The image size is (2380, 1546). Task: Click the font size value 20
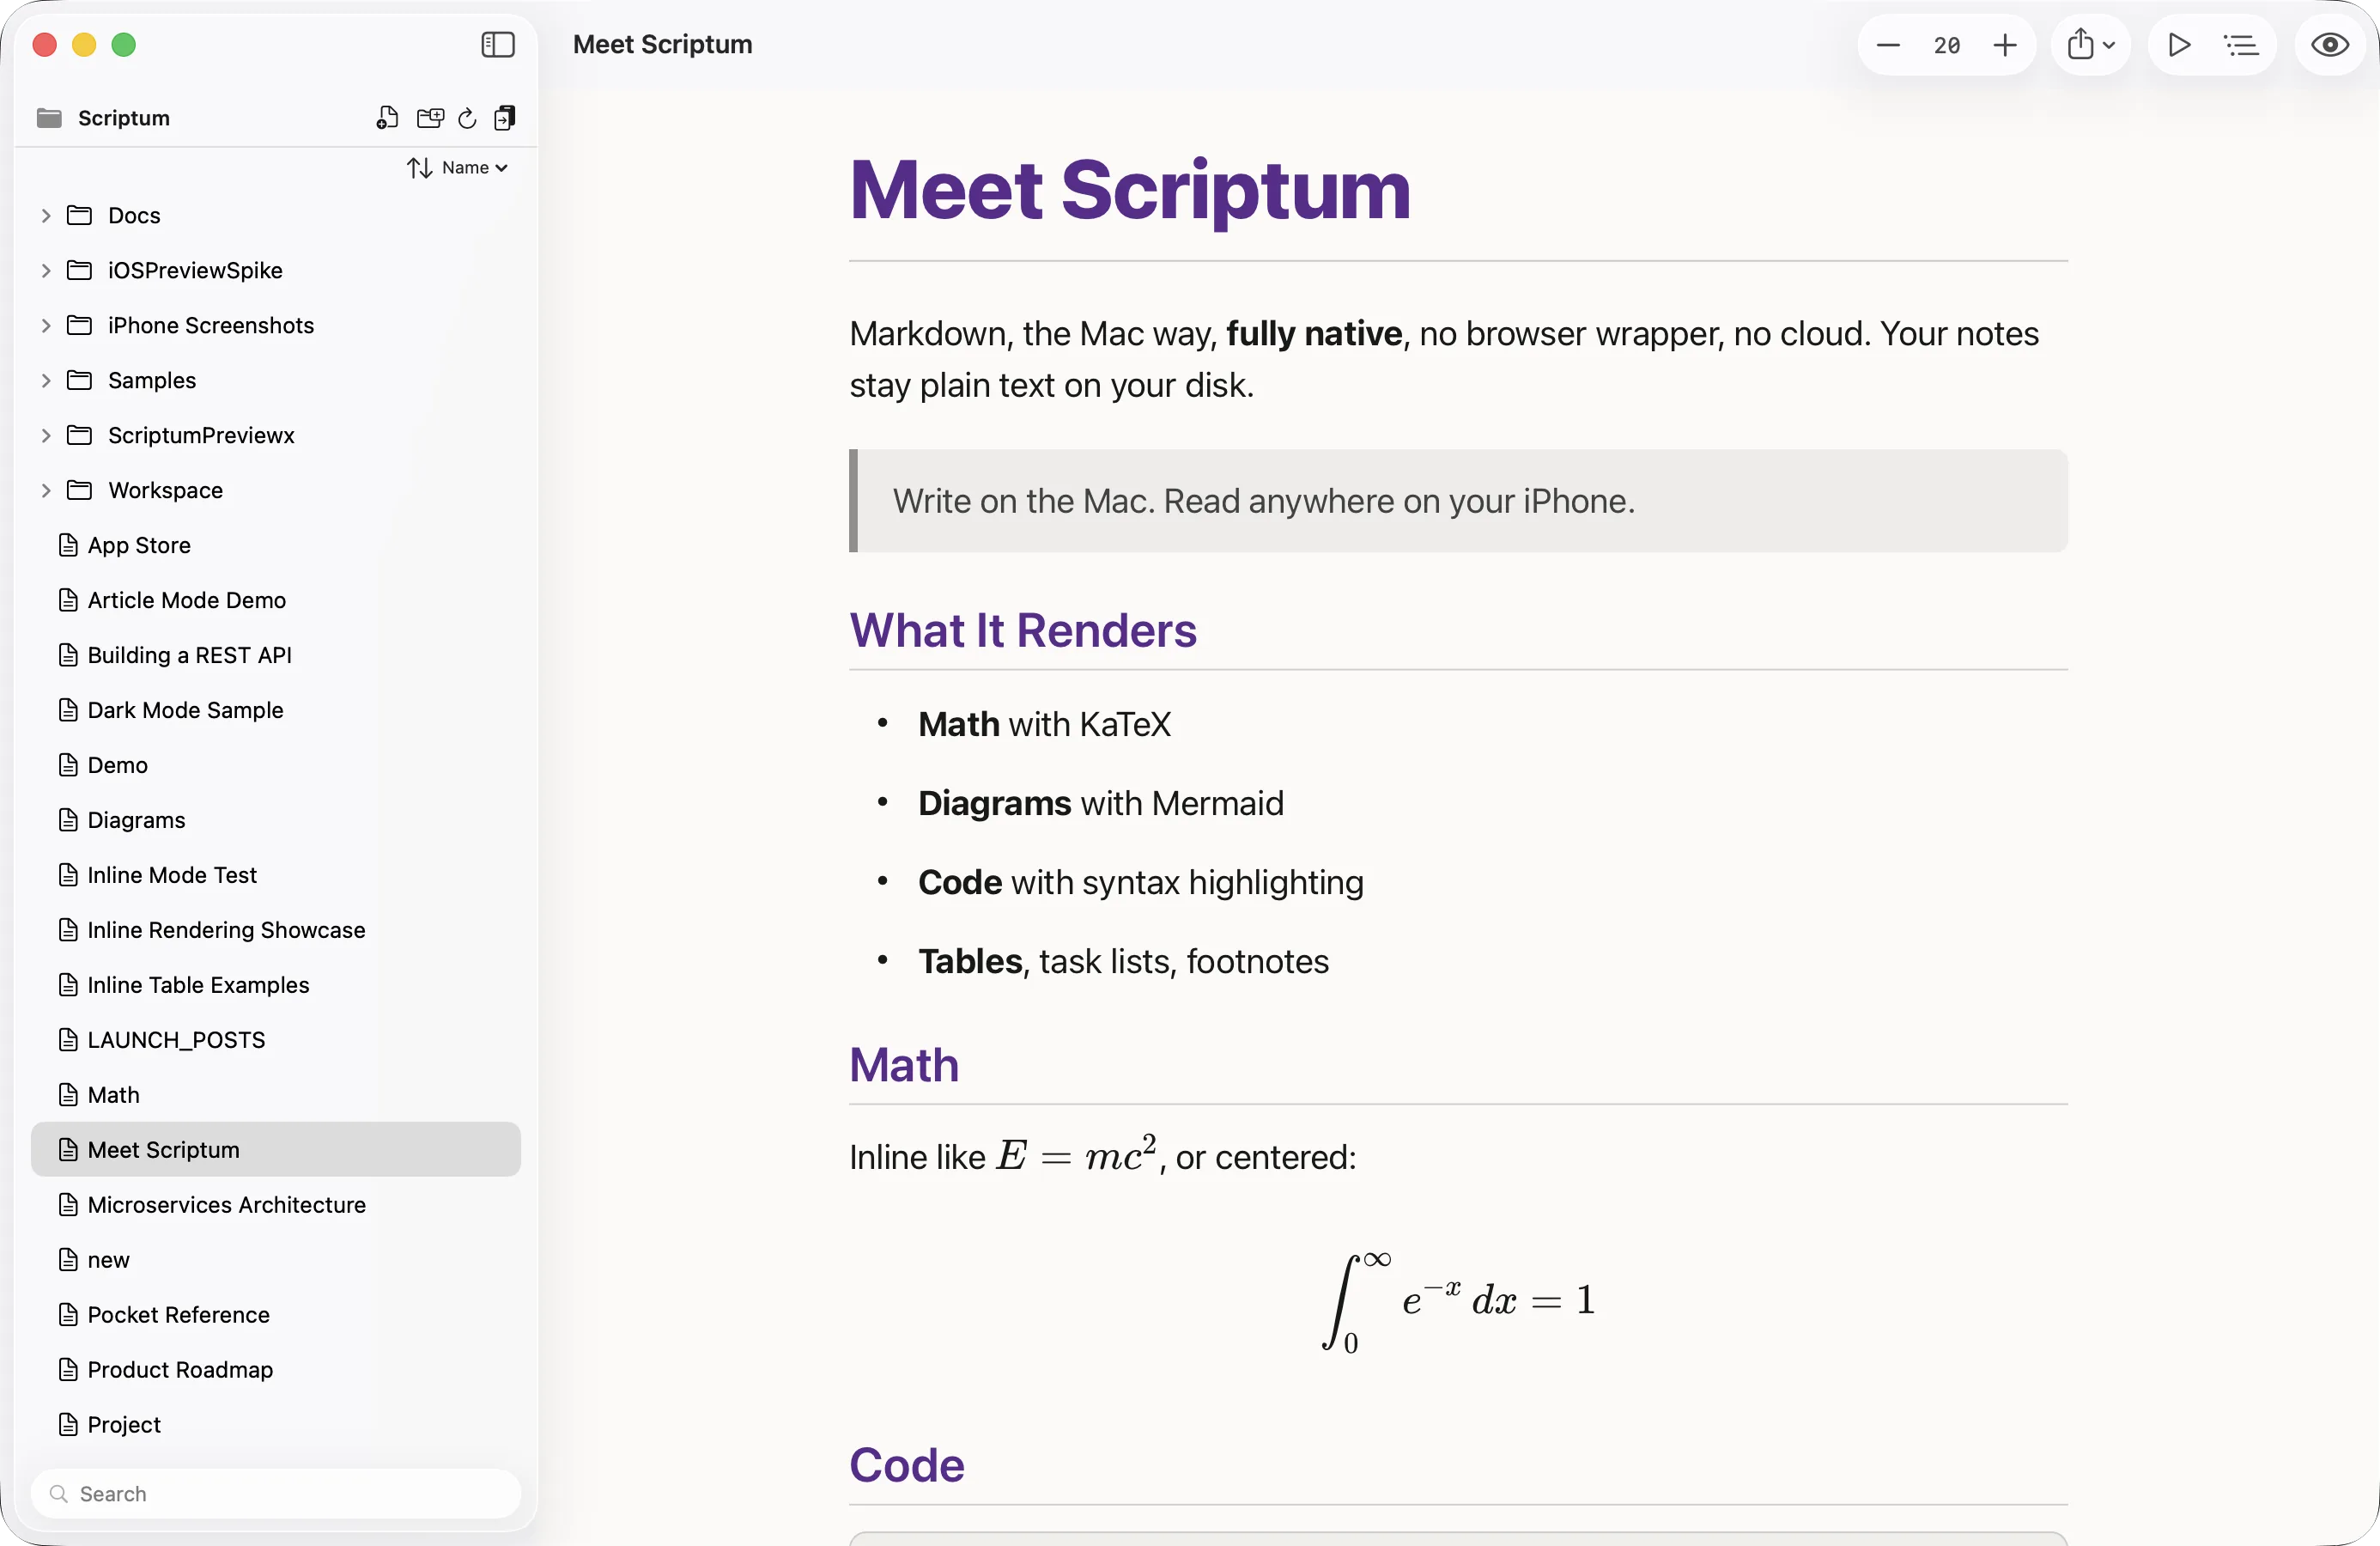1946,45
